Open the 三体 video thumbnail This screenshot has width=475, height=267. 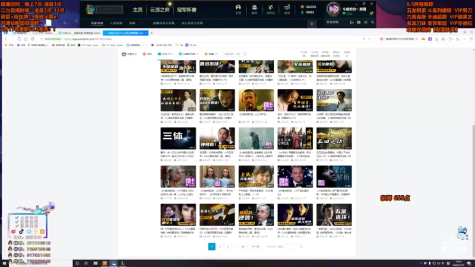[178, 138]
